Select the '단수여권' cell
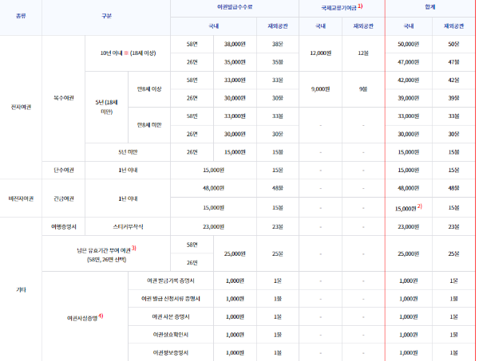 64,170
